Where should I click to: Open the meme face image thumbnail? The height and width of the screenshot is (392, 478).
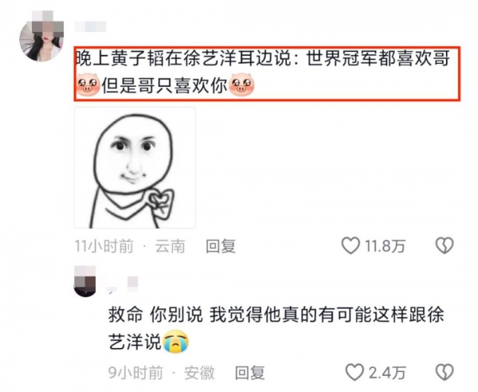(135, 167)
